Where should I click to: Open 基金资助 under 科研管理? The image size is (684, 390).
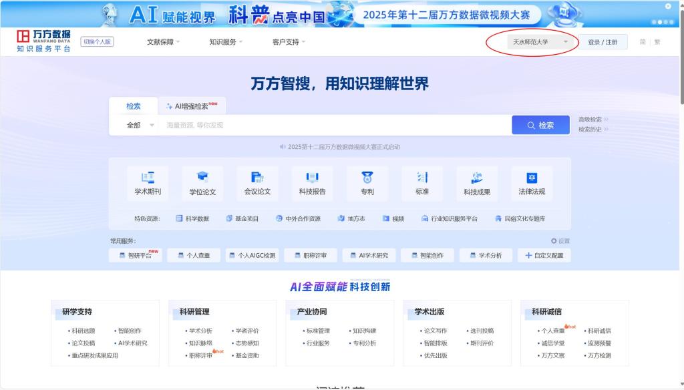pos(247,355)
